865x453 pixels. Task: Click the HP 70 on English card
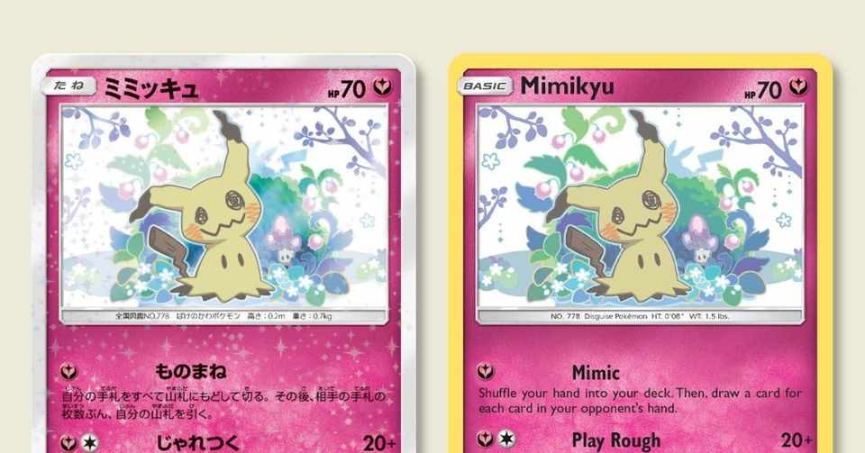click(x=763, y=89)
